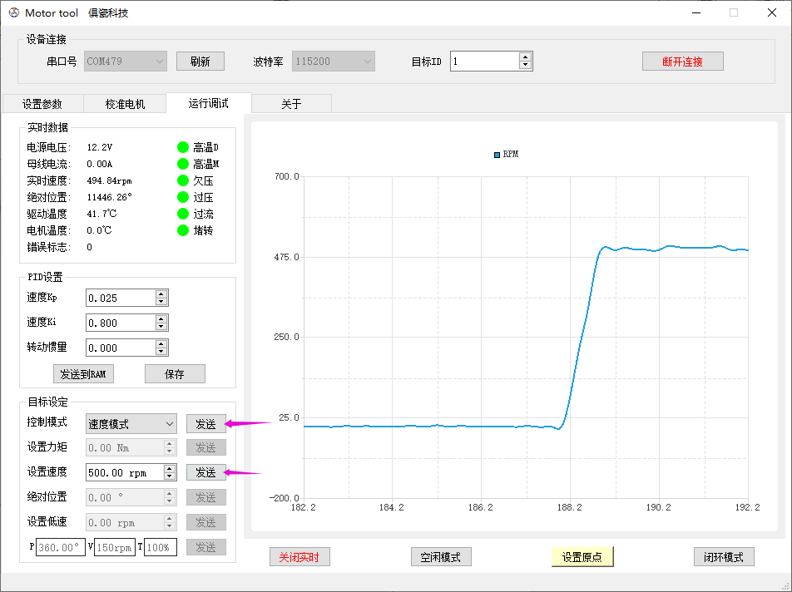Click the 过流 green status indicator
The image size is (792, 592).
tap(183, 214)
